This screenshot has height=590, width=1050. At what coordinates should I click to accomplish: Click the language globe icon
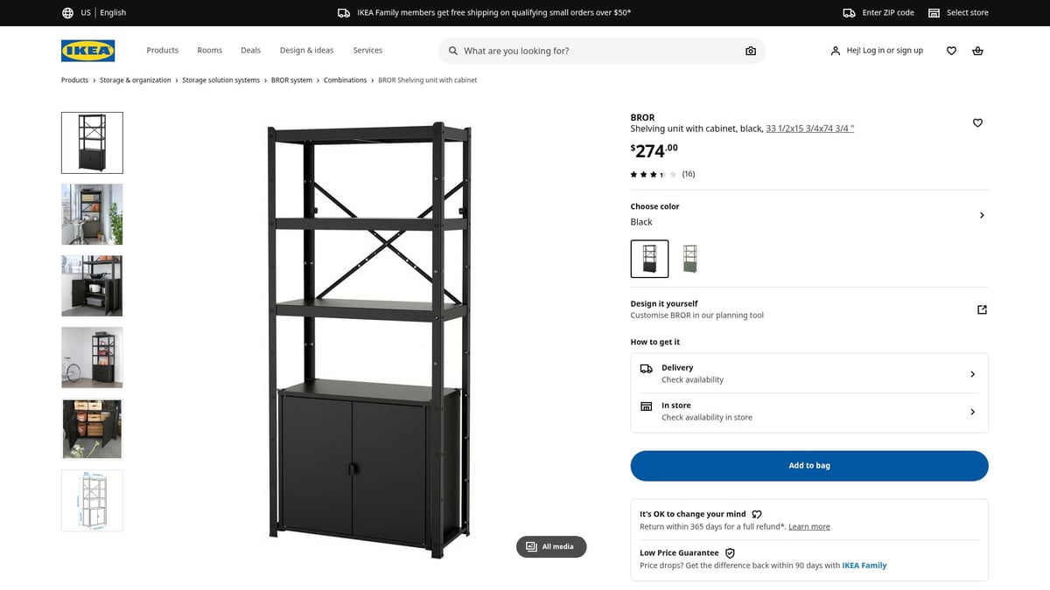[x=67, y=12]
